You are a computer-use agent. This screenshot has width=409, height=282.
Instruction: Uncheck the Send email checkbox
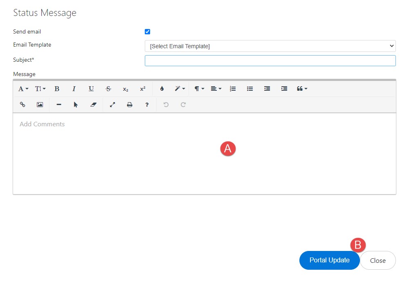pos(147,32)
